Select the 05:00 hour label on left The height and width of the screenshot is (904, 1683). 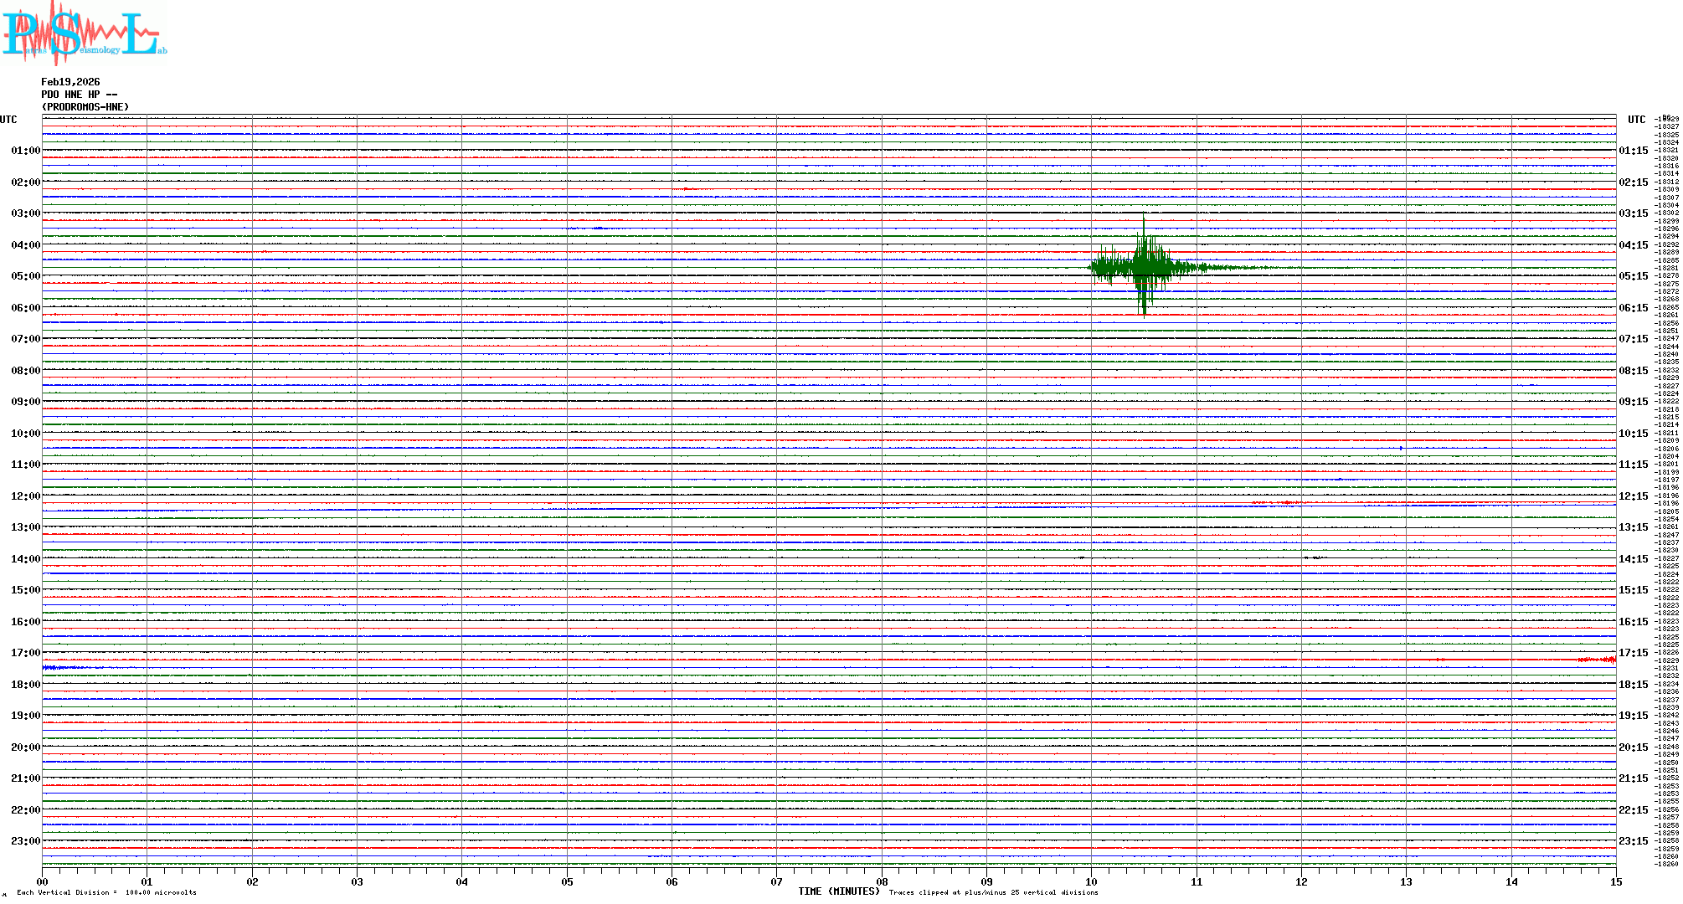[x=25, y=276]
